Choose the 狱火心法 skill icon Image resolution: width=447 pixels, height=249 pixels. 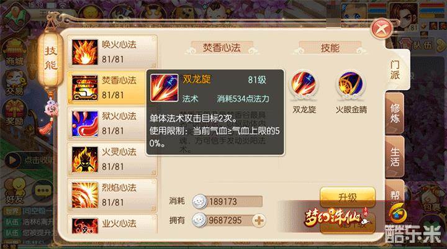84,124
